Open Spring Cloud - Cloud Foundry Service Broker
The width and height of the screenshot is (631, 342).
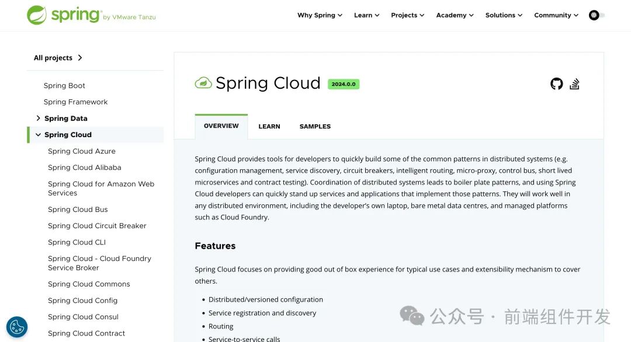(x=99, y=263)
